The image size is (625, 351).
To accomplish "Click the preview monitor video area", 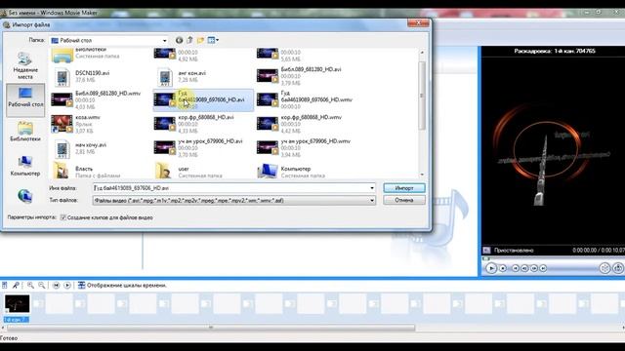I will coord(554,150).
